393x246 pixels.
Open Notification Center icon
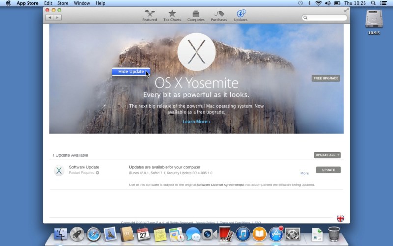[x=383, y=3]
